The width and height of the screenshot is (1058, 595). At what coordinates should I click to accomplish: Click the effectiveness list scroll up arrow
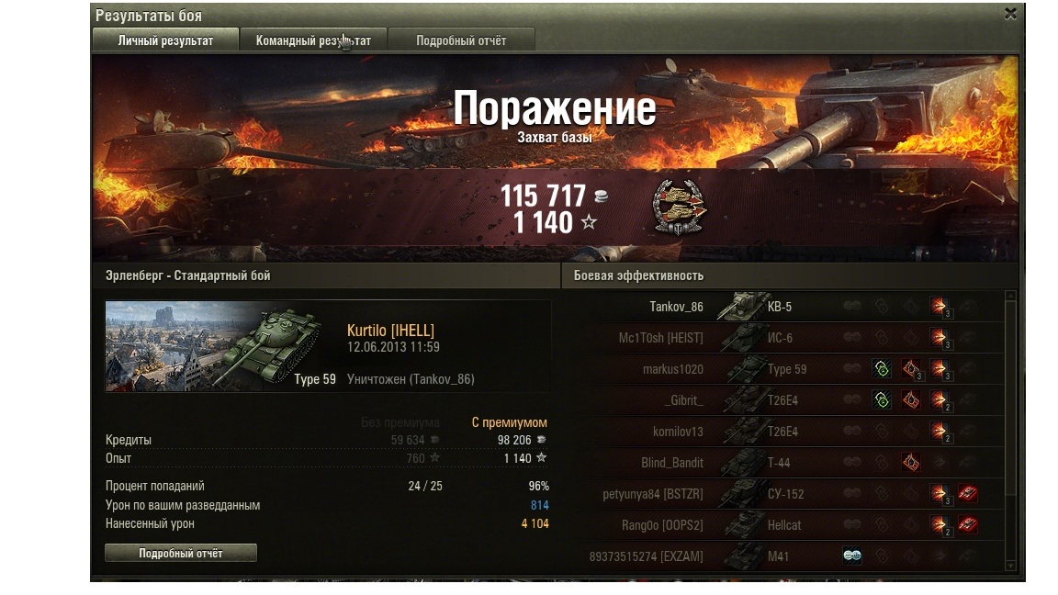pos(1010,296)
